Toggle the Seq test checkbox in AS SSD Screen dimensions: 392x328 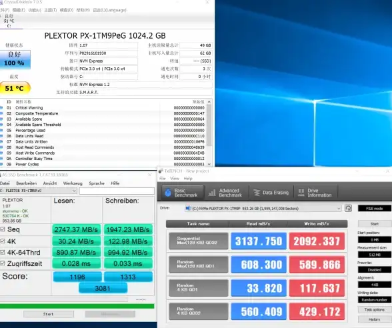tap(3, 229)
